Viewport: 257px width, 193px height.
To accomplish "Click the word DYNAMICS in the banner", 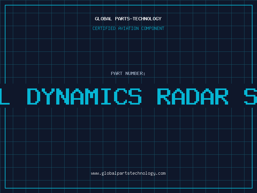I will click(84, 96).
